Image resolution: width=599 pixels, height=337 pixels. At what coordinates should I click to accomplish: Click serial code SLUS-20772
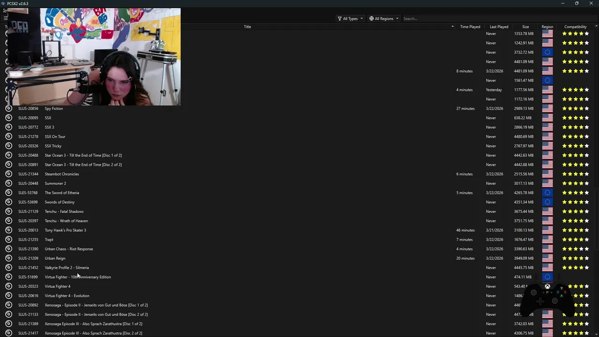pyautogui.click(x=28, y=127)
